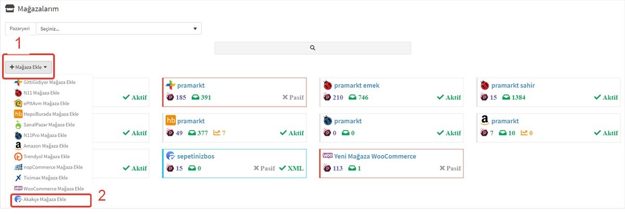Toggle the Mağaza Ekle dropdown button
Viewport: 625px width, 214px height.
click(x=29, y=67)
